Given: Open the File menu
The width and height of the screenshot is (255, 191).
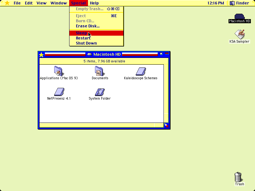Looking at the screenshot, I should coord(17,3).
